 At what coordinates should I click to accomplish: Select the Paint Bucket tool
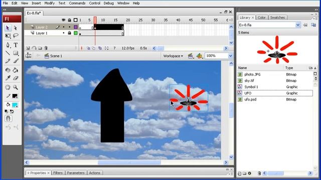pos(16,70)
